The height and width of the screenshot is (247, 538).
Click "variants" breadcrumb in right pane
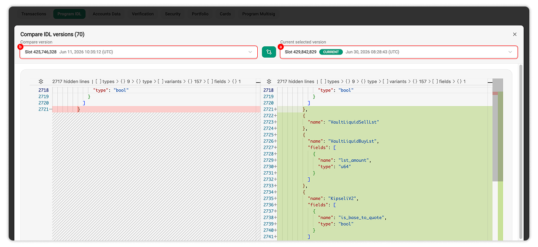(x=394, y=81)
